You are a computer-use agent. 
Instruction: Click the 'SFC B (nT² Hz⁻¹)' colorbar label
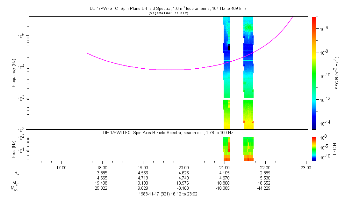(336, 73)
